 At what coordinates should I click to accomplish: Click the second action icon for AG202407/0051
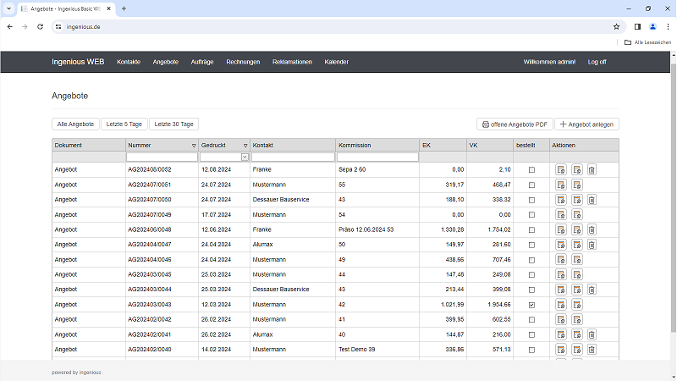coord(577,185)
